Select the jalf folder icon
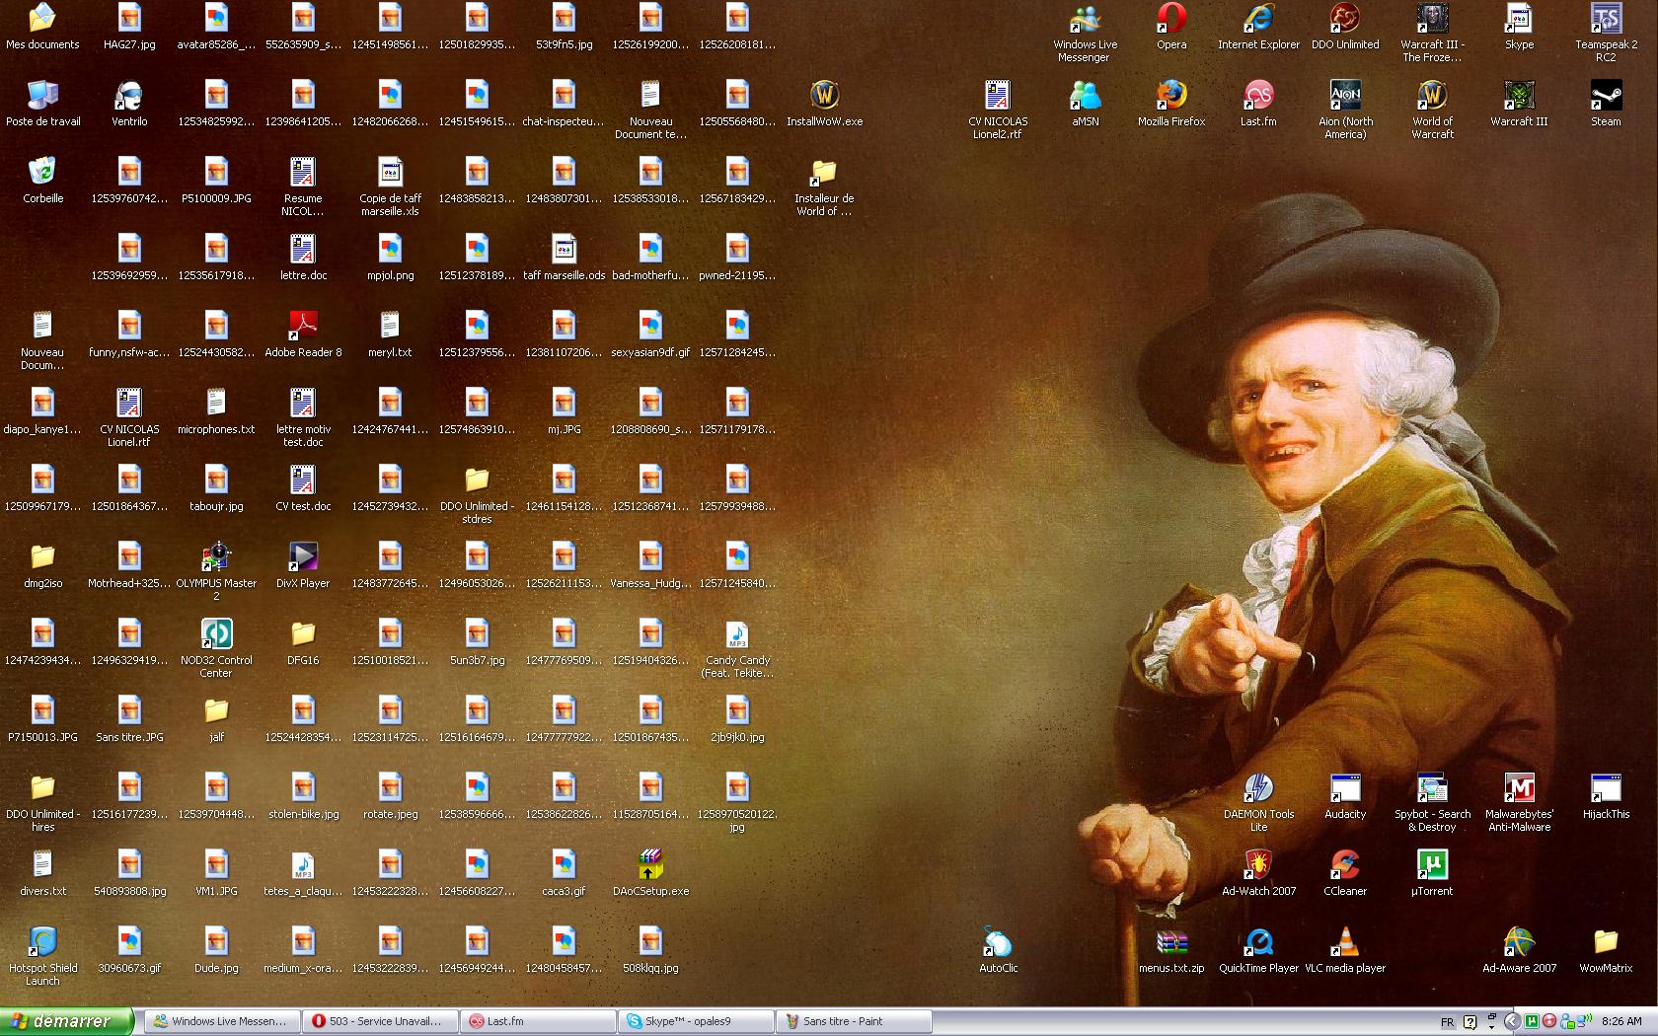1658x1036 pixels. click(x=216, y=719)
